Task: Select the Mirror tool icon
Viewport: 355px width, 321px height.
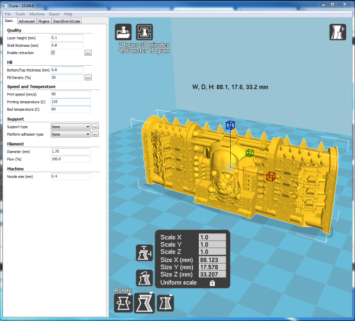Action: tap(165, 303)
